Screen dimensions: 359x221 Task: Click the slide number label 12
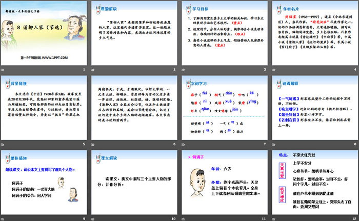pyautogui.click(x=354, y=219)
